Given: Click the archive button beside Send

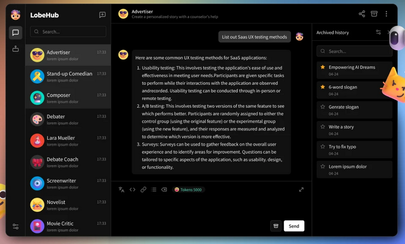Looking at the screenshot, I should click(276, 226).
